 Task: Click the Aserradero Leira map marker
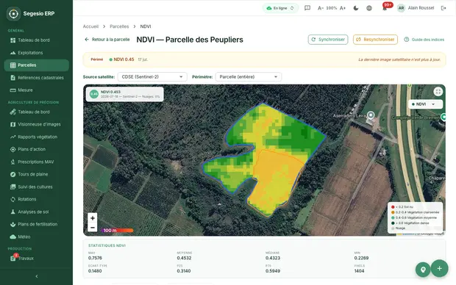[x=371, y=115]
